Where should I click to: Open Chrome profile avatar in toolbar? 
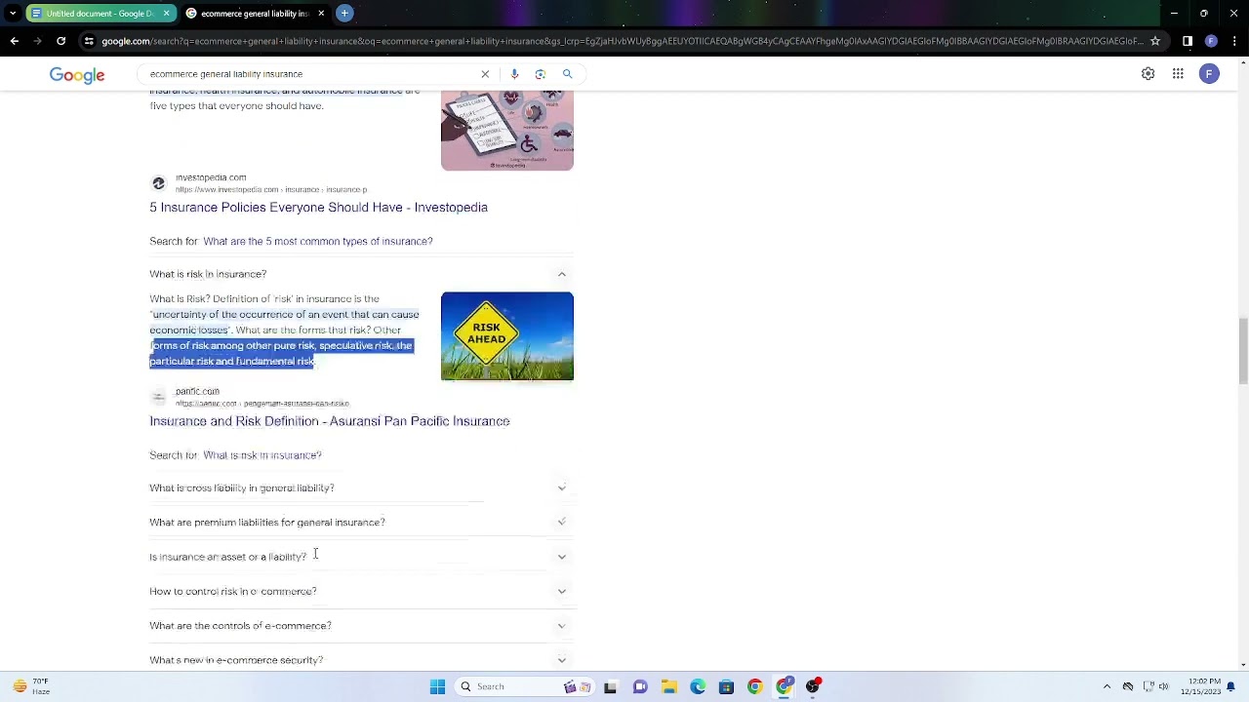pyautogui.click(x=1211, y=41)
